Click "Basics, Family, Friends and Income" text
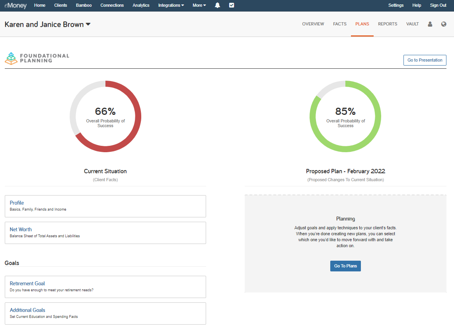Image resolution: width=454 pixels, height=333 pixels. click(38, 209)
